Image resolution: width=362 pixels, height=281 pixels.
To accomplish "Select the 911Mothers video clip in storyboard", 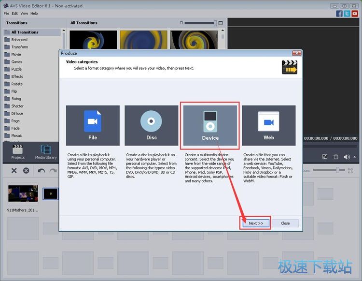I will point(23,193).
